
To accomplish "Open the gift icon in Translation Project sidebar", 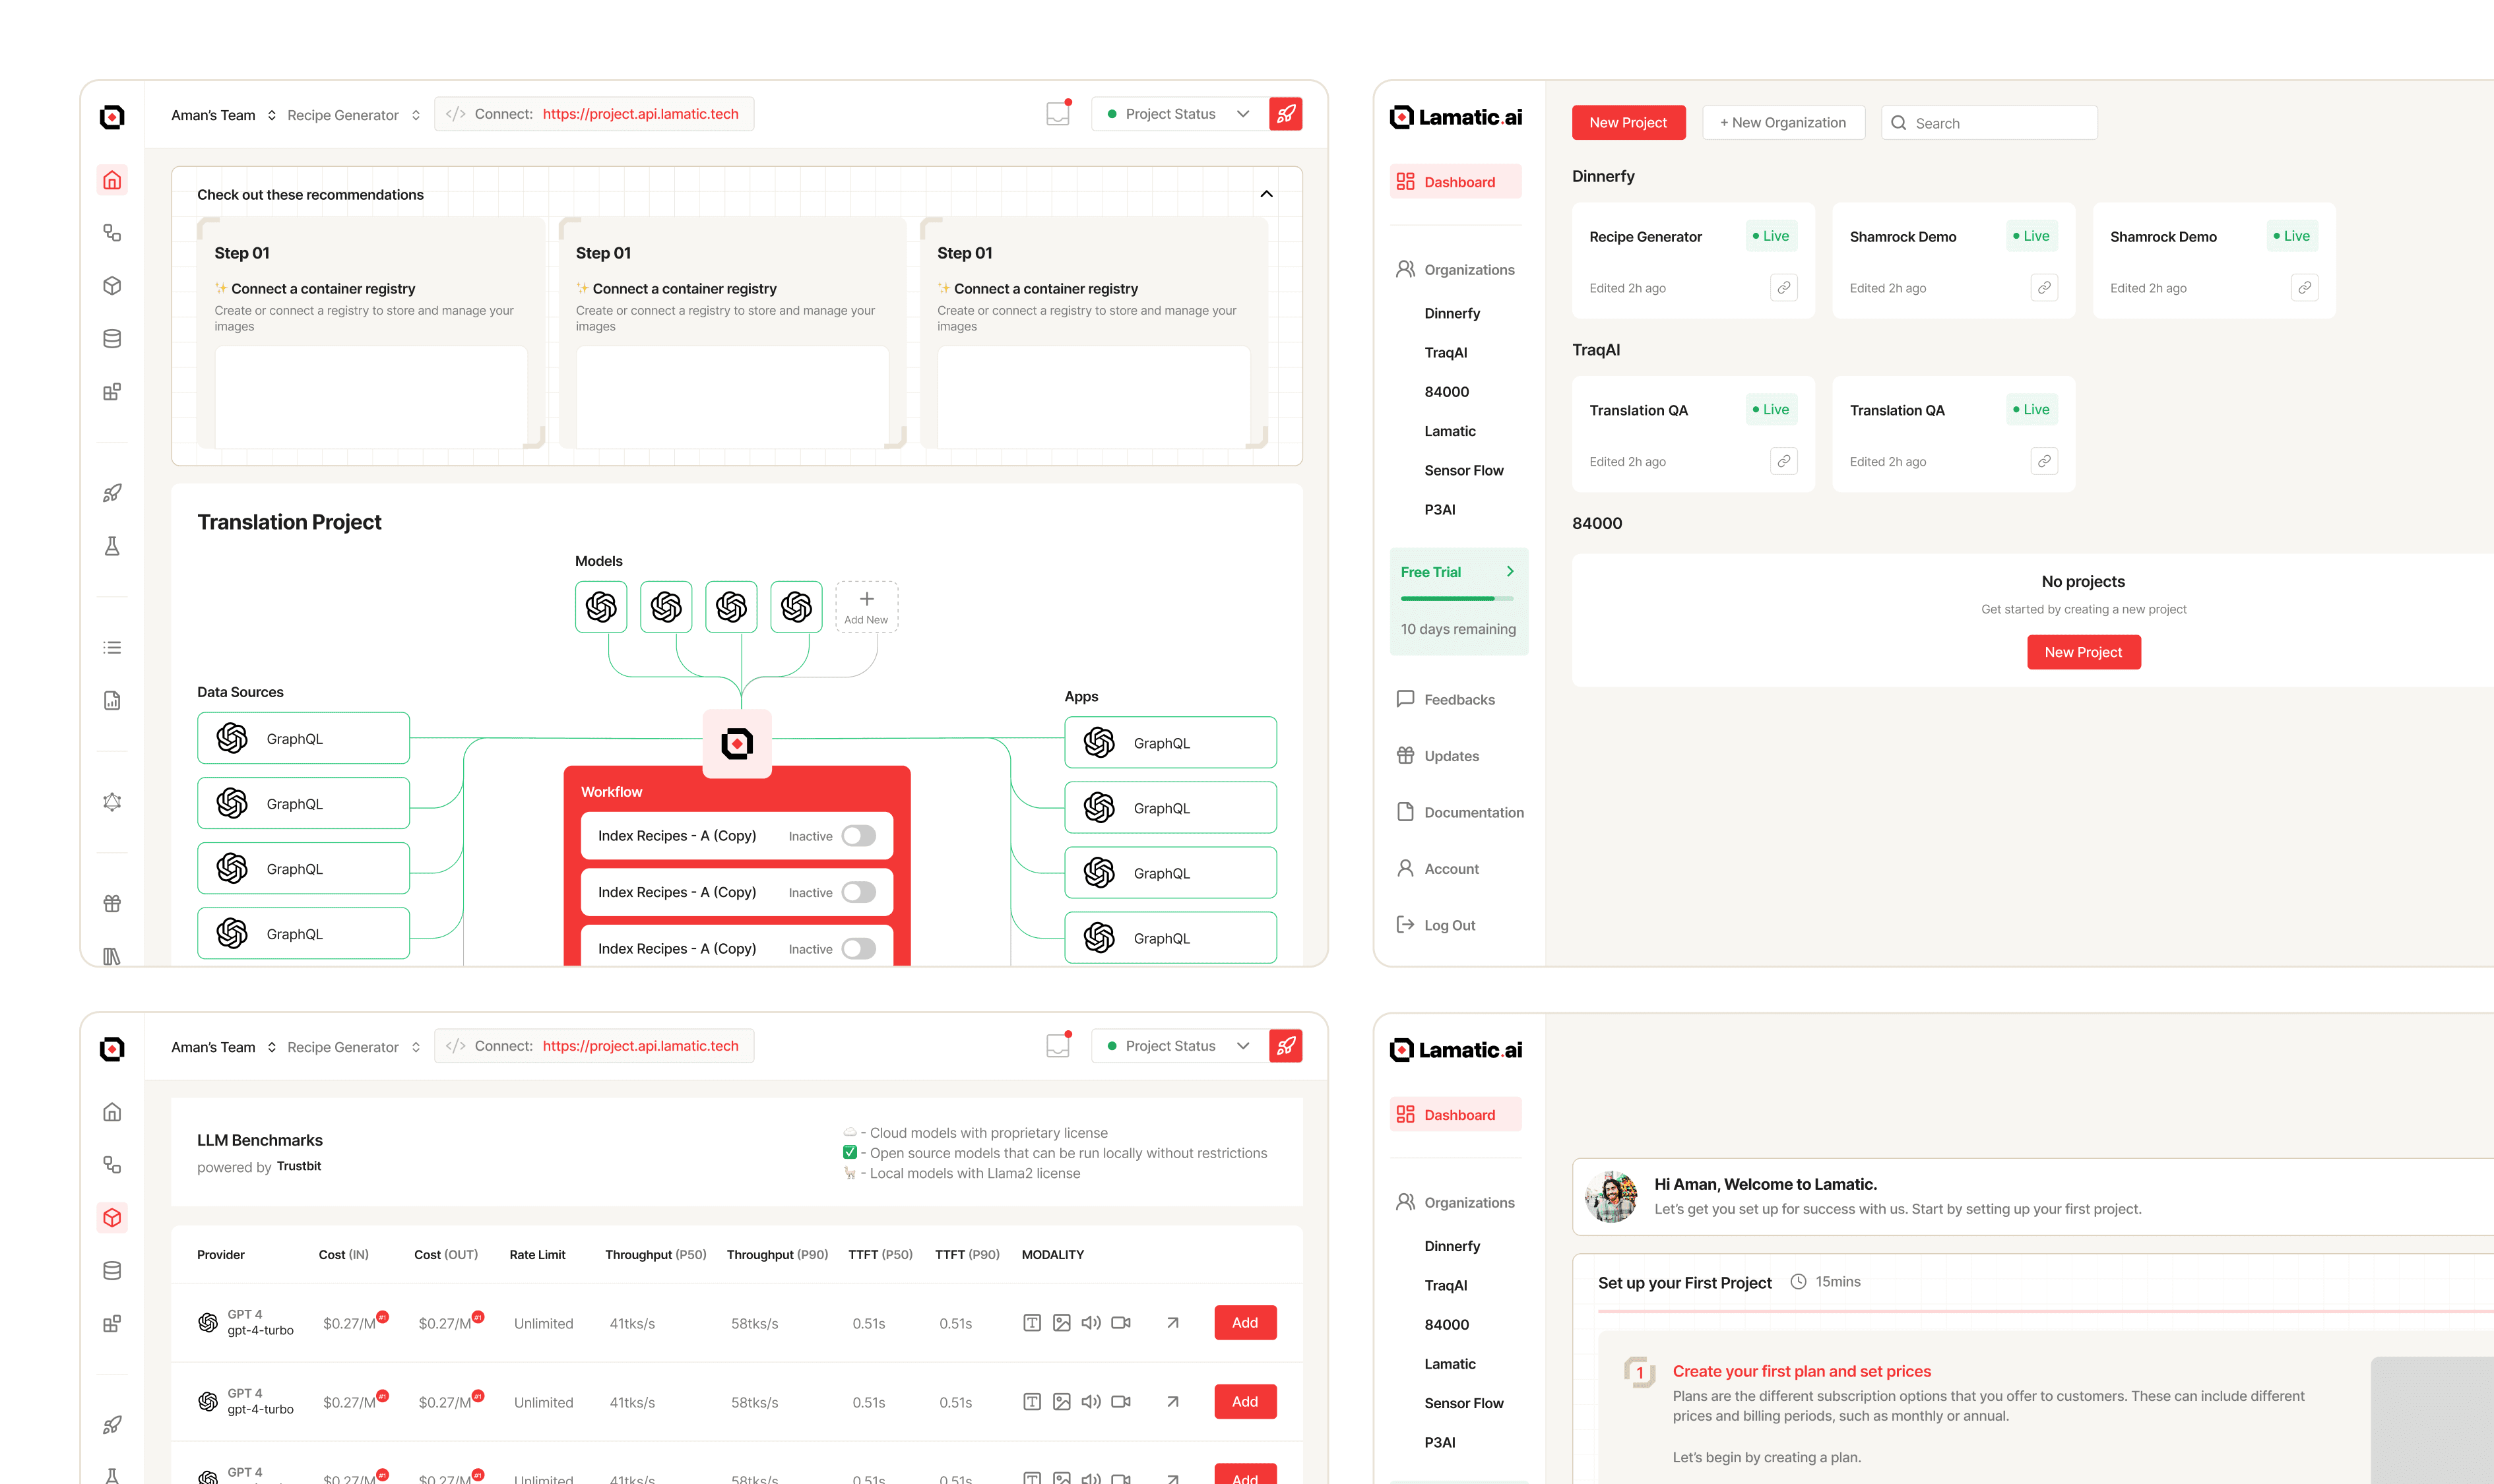I will point(112,904).
